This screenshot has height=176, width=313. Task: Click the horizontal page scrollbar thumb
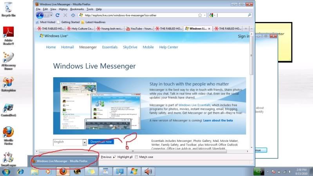pos(133,151)
